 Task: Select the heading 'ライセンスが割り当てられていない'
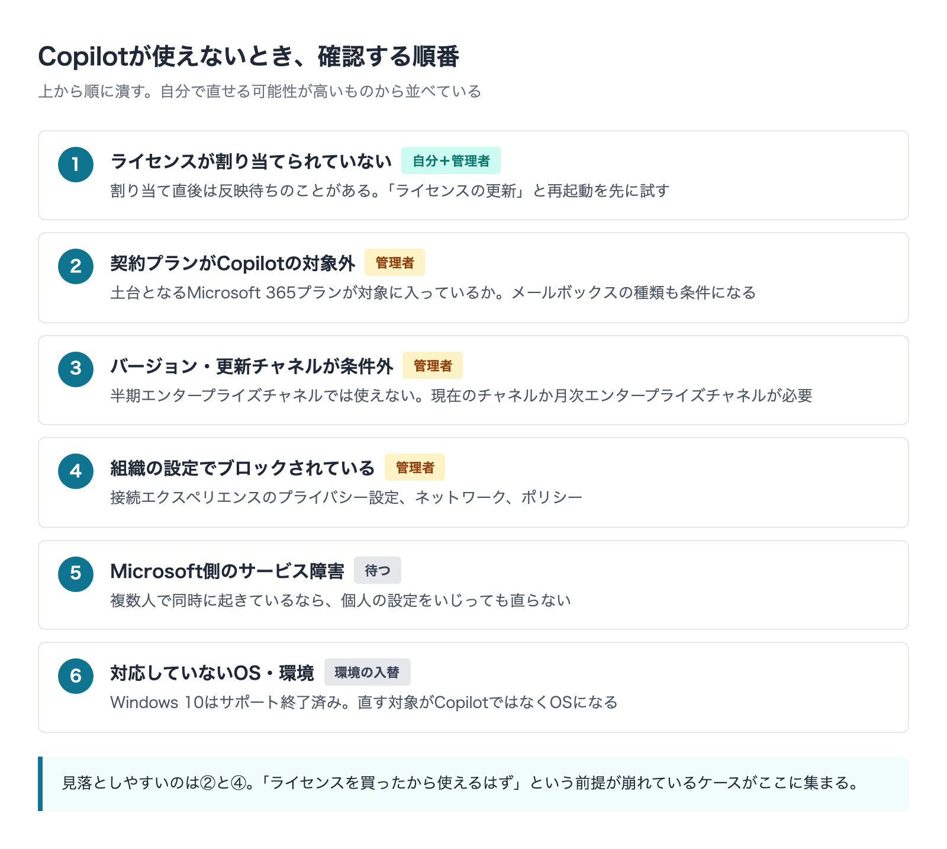251,161
